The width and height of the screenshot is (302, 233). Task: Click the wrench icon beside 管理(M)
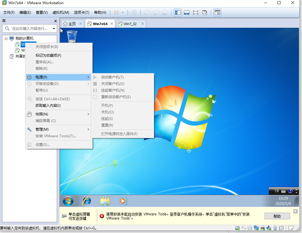click(x=29, y=129)
